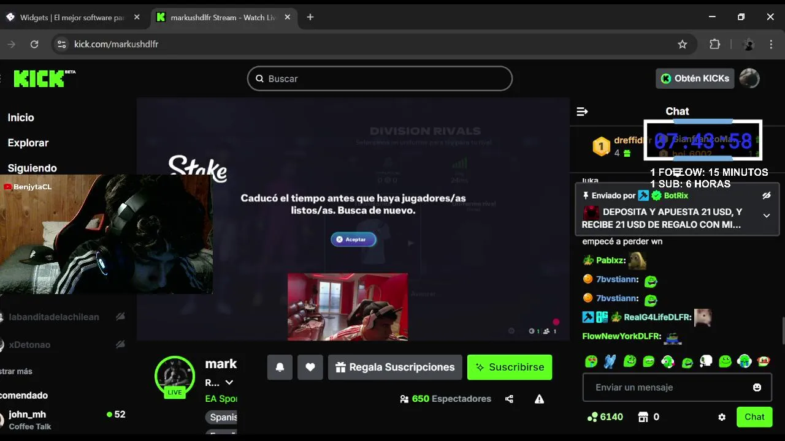The width and height of the screenshot is (785, 441).
Task: Click Regala Suscripciones button
Action: [x=395, y=367]
